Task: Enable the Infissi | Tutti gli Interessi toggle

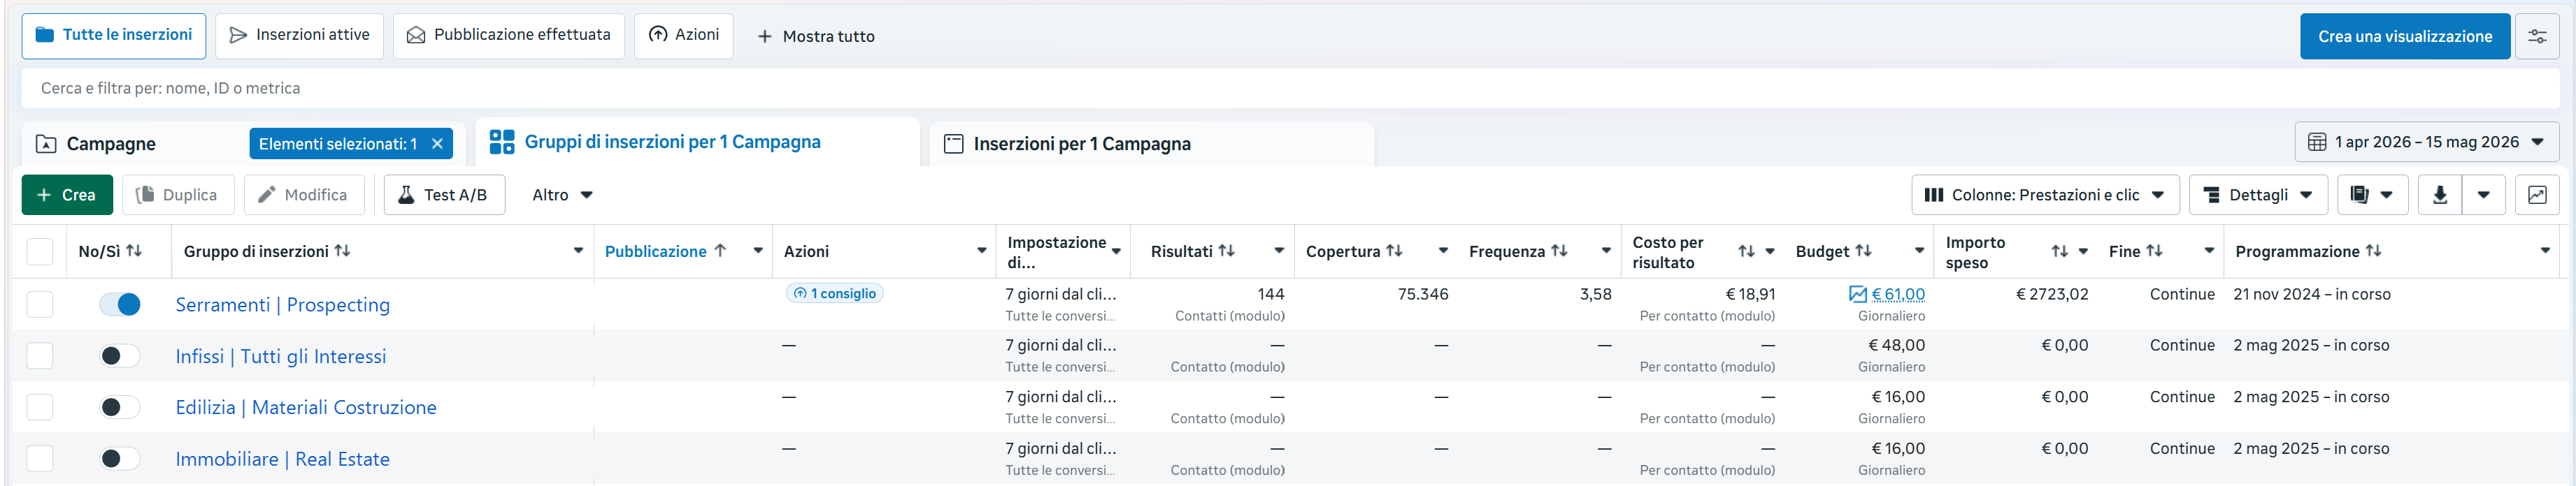Action: point(120,356)
